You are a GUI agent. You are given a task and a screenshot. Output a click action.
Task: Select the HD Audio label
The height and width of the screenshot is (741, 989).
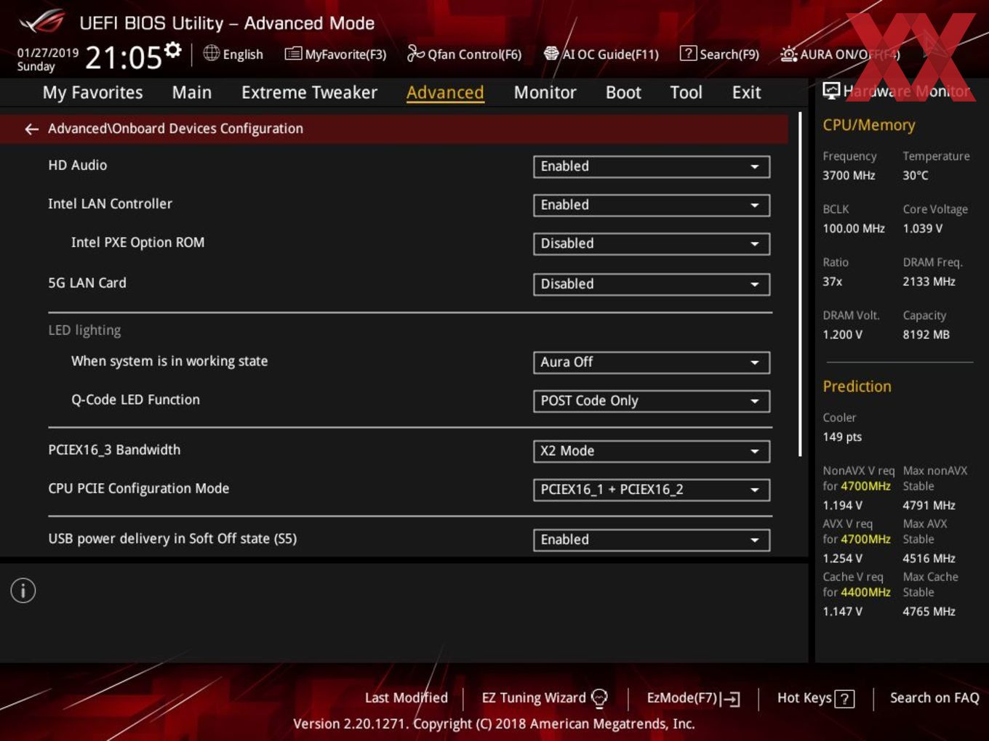(78, 166)
